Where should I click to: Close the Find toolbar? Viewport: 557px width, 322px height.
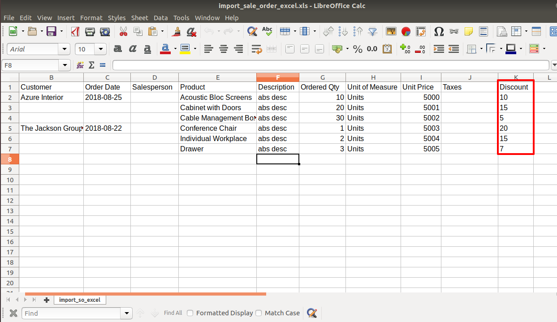coord(13,313)
